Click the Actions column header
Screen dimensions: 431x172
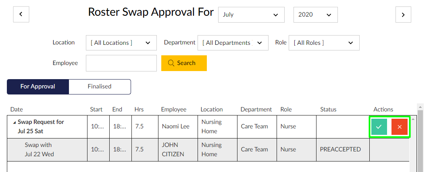pos(383,109)
